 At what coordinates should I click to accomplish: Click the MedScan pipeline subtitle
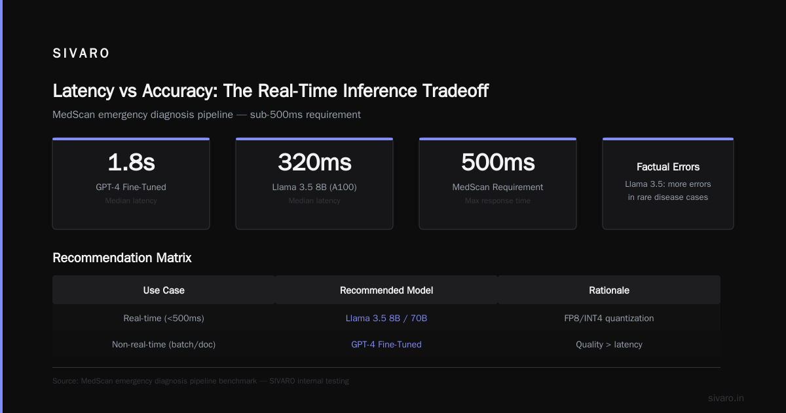(x=206, y=115)
